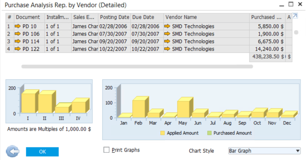Click the blue back arrow button
This screenshot has width=306, height=160.
13,151
